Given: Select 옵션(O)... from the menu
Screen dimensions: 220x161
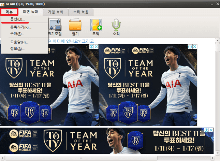Looking at the screenshot, I should click(17, 19).
